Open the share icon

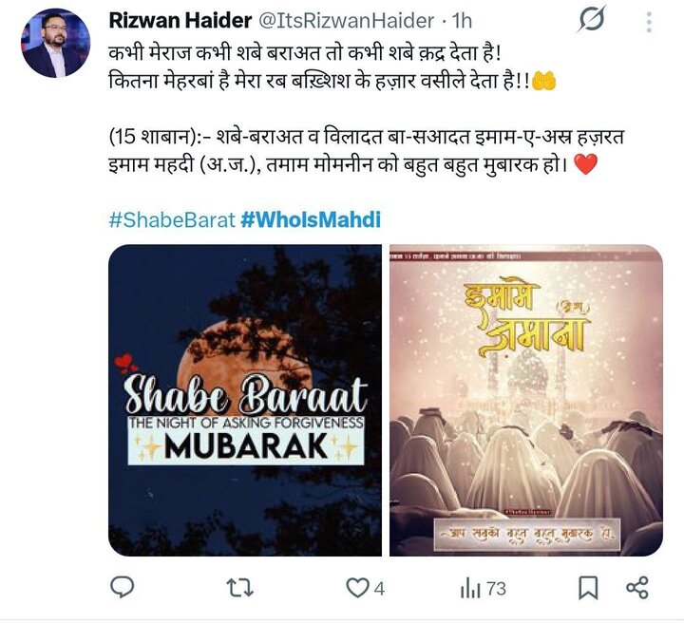pos(637,588)
